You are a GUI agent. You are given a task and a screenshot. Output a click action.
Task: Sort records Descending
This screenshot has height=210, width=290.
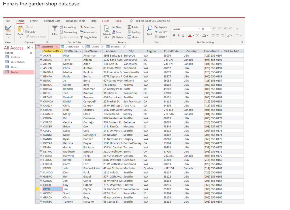[69, 32]
